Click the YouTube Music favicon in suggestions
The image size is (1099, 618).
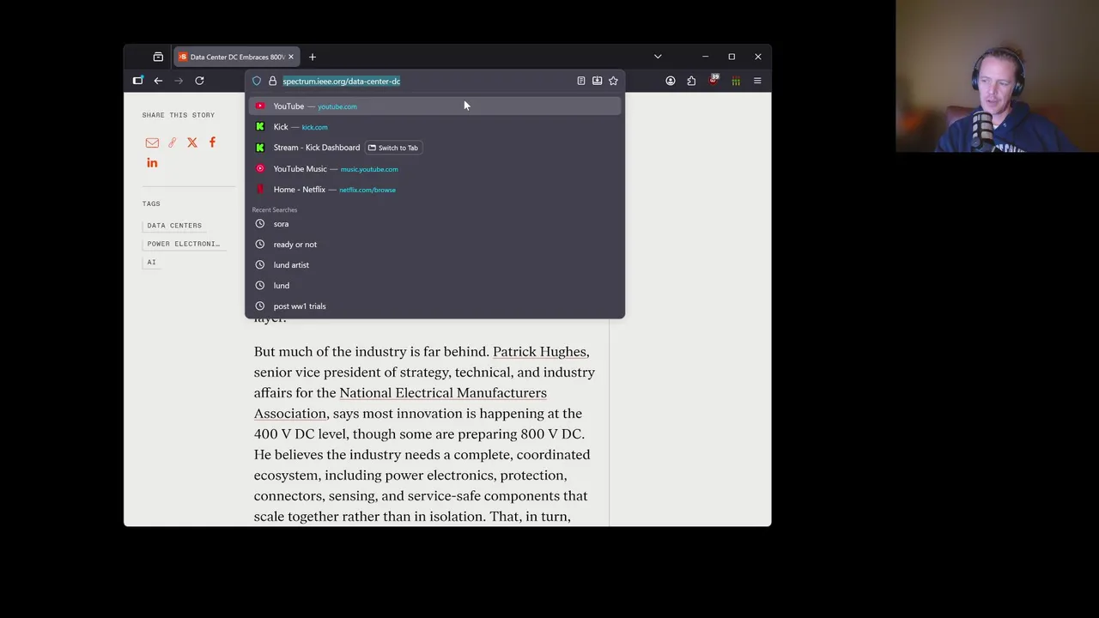pos(260,169)
